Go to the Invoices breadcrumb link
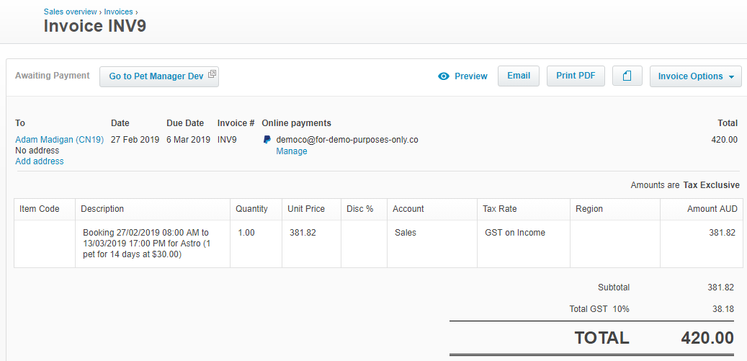This screenshot has width=747, height=361. click(118, 12)
